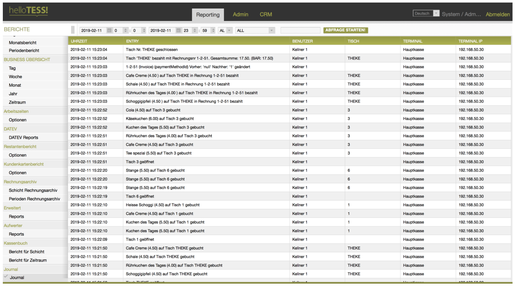
Task: Adjust the start hour stepper arrows
Action: 126,30
